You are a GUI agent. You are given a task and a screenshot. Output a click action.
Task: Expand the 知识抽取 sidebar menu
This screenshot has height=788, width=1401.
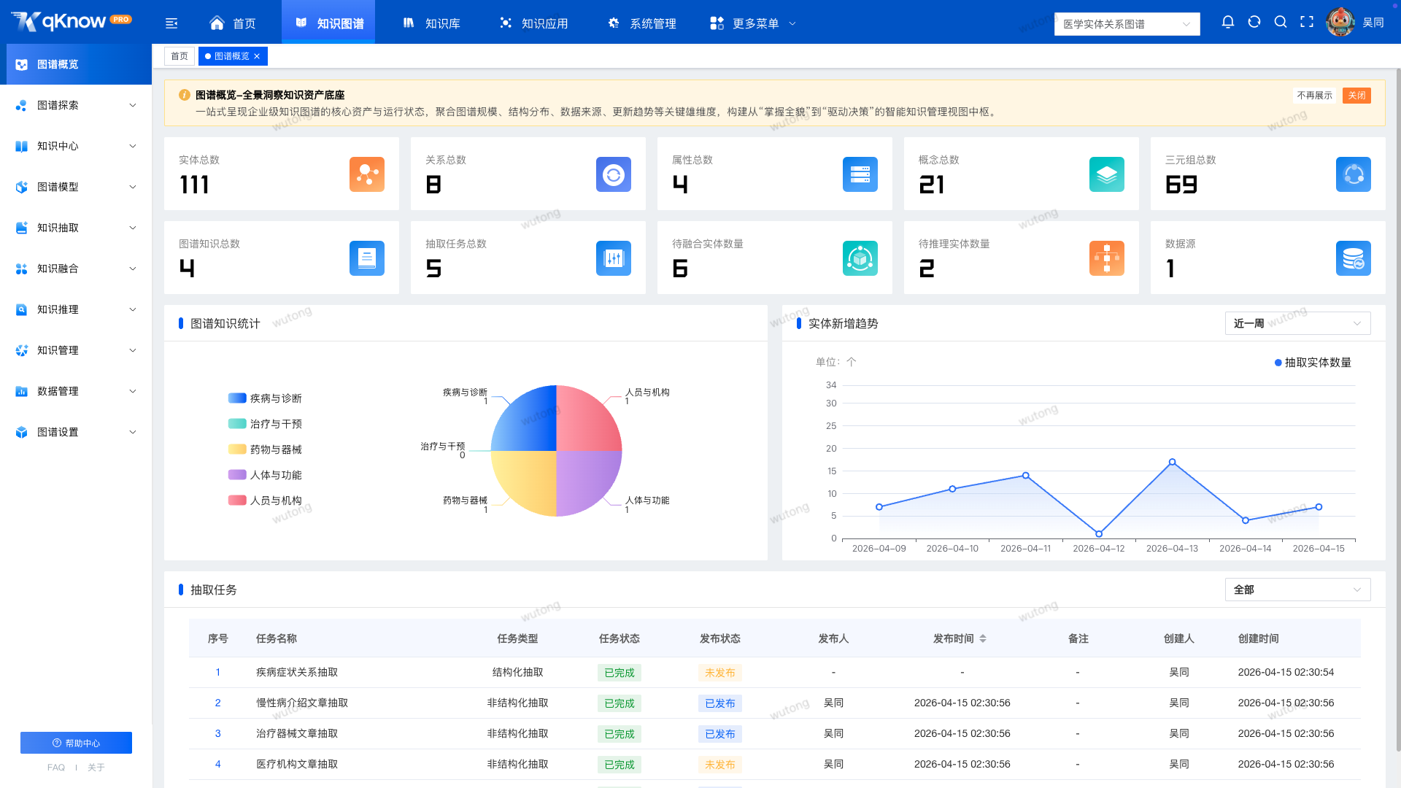coord(76,228)
